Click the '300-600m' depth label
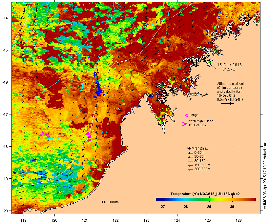 [202, 169]
